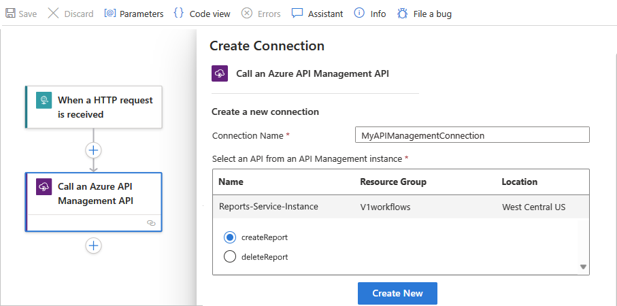Add a step below the API Management action
This screenshot has width=617, height=306.
tap(94, 245)
